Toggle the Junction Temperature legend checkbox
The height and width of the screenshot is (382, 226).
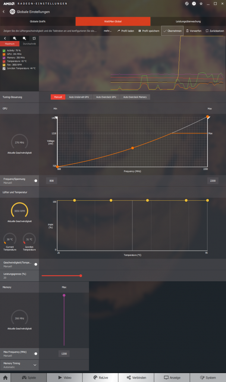[x=4, y=69]
